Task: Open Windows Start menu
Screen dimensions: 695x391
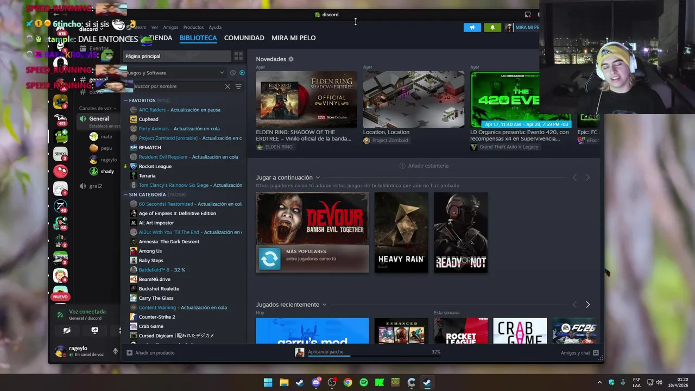Action: pos(268,382)
